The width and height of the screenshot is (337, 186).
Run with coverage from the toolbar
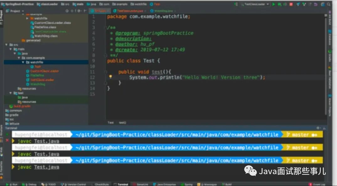point(285,4)
